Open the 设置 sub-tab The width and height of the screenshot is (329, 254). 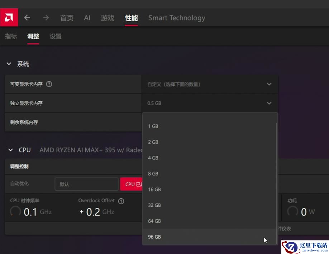pos(56,37)
